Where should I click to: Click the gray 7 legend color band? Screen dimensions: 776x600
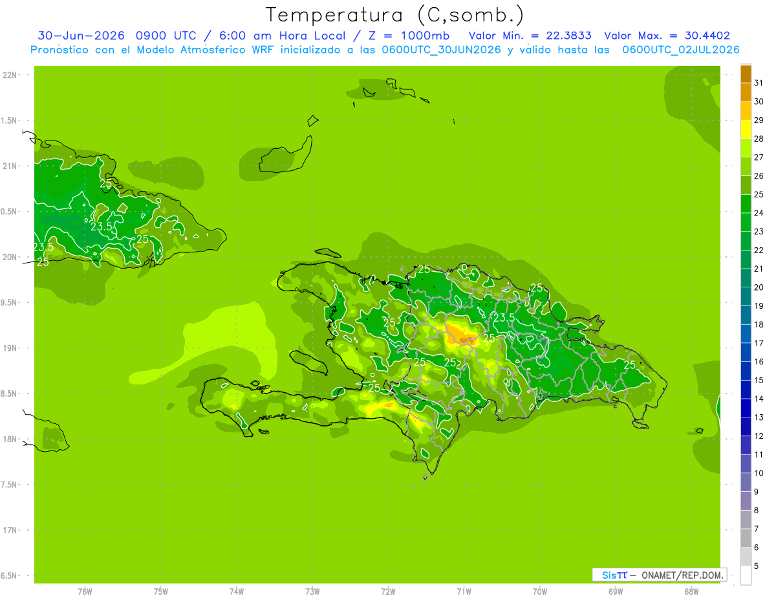tap(746, 520)
